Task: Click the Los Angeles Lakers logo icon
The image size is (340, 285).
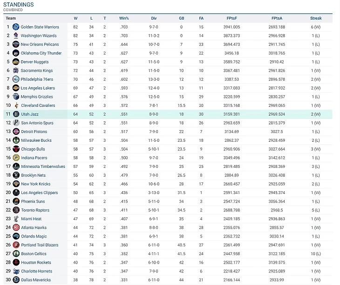Action: [16, 88]
